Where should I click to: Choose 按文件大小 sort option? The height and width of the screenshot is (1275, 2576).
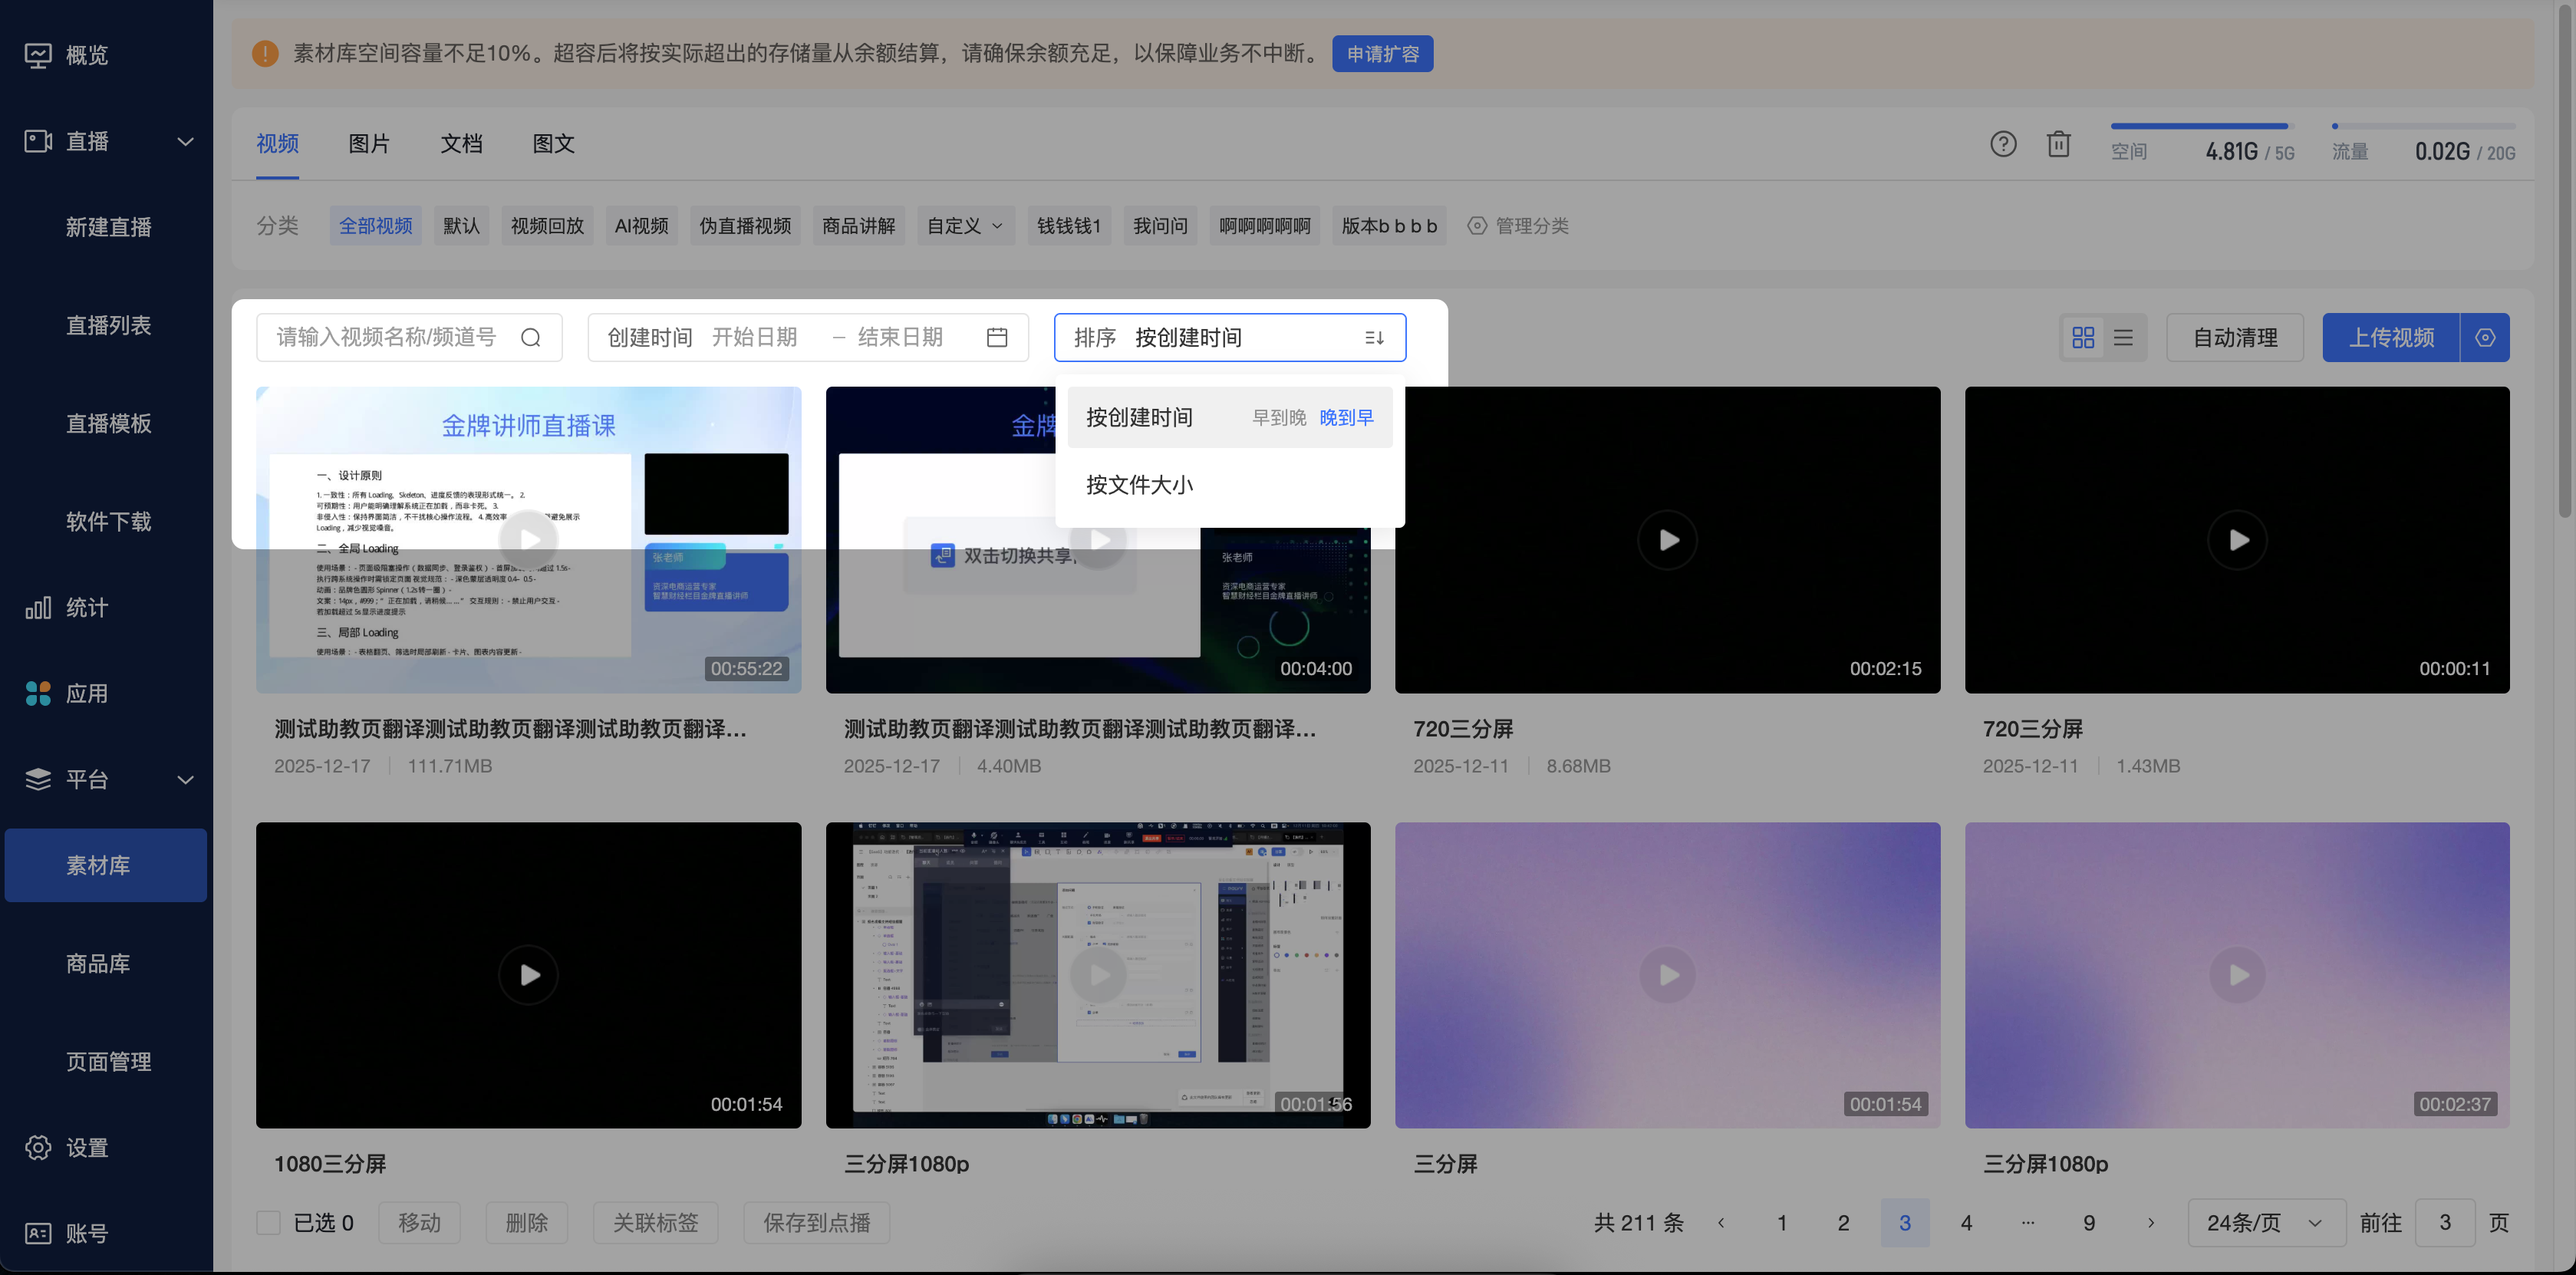pos(1230,485)
